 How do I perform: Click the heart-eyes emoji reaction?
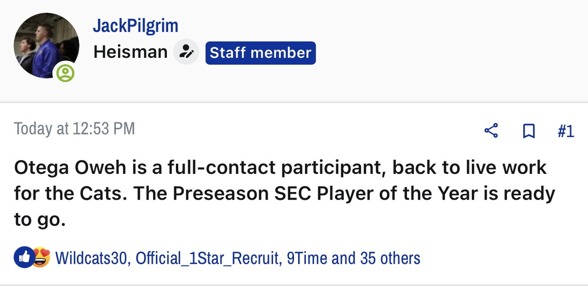(x=42, y=257)
